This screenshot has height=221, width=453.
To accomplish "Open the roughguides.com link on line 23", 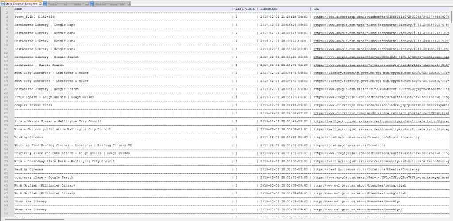I will [x=381, y=97].
